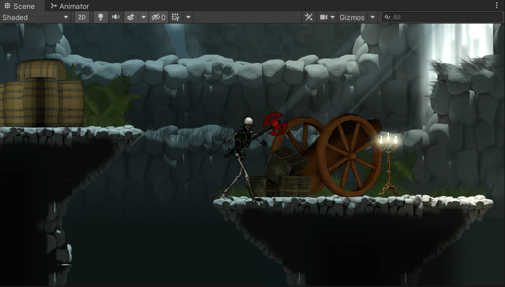Toggle scene effects (skybox/fog) icon
This screenshot has height=287, width=505.
(131, 18)
